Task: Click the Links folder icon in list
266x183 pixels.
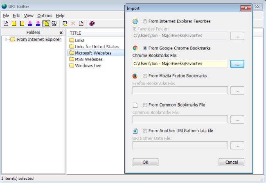Action: point(72,40)
